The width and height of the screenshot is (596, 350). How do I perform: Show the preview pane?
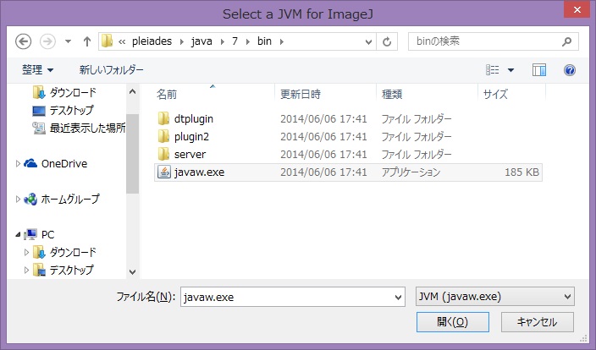pyautogui.click(x=539, y=70)
